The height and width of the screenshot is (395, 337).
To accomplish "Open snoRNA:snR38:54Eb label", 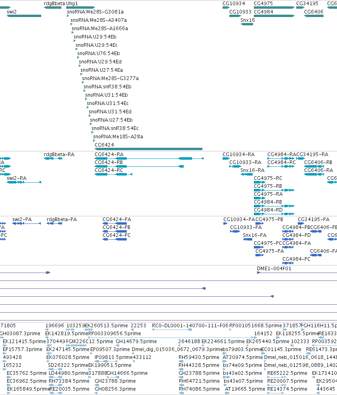I will pyautogui.click(x=108, y=87).
